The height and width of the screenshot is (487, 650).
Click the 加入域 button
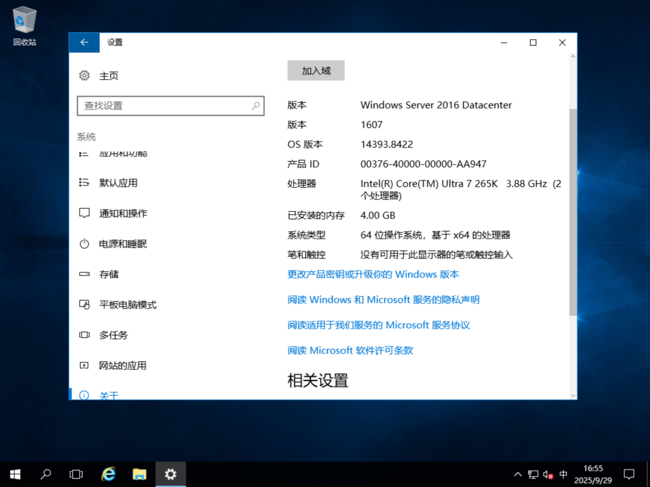(x=316, y=70)
